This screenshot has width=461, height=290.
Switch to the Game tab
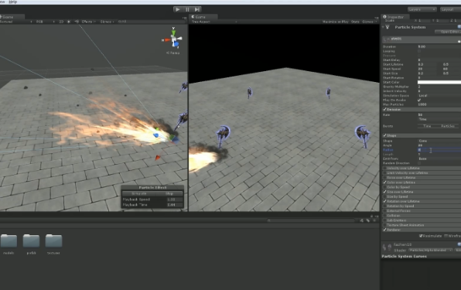pyautogui.click(x=203, y=17)
